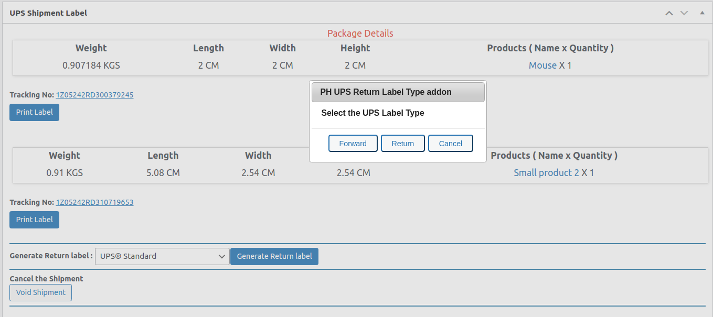Click the PH UPS Return Label Type addon title
Screen dimensions: 713x317
click(386, 92)
